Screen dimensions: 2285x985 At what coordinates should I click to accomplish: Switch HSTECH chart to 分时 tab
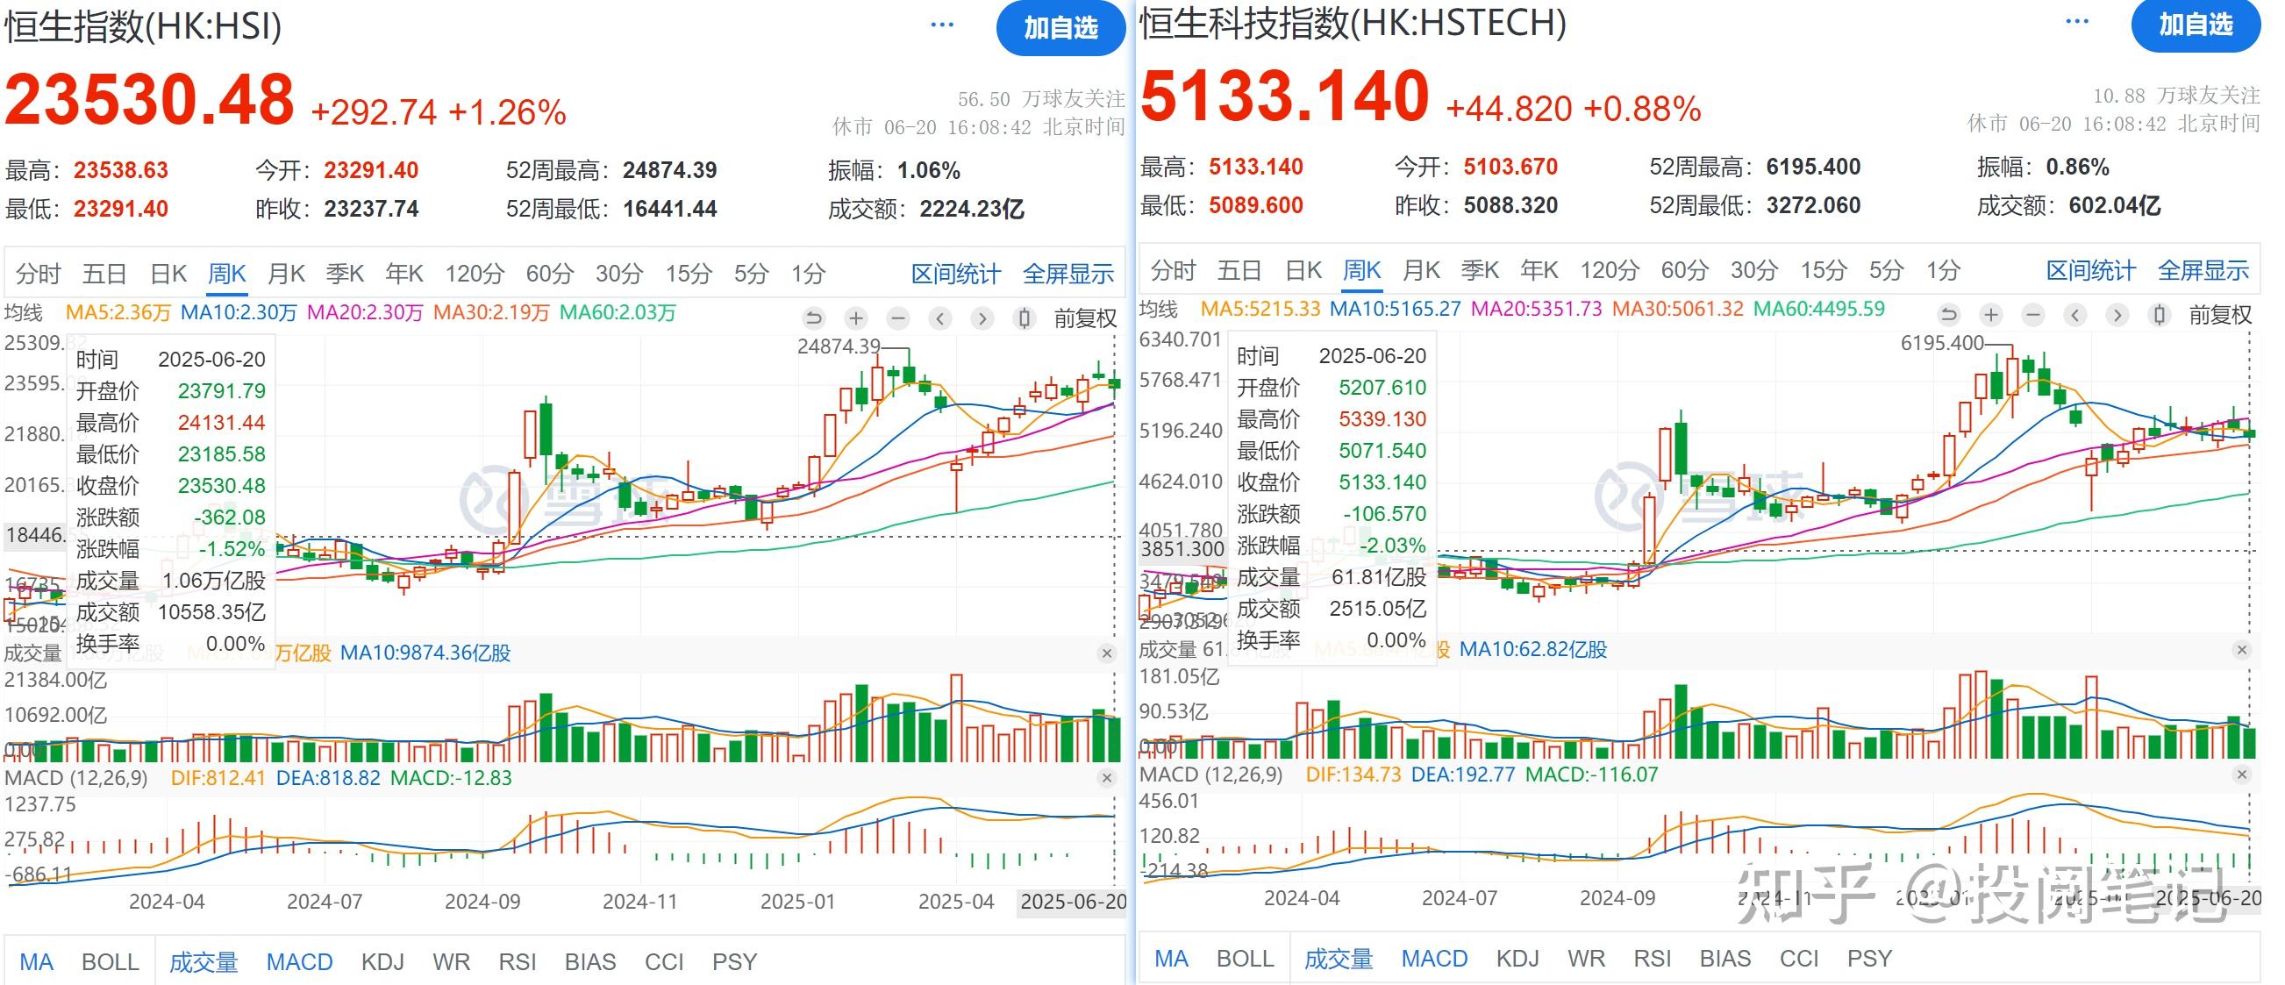[1174, 271]
